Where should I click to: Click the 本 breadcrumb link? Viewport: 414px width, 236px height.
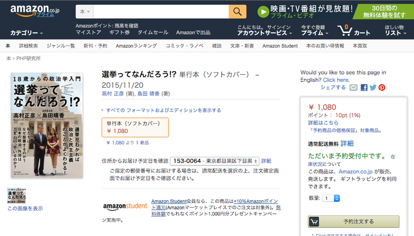[x=9, y=58]
